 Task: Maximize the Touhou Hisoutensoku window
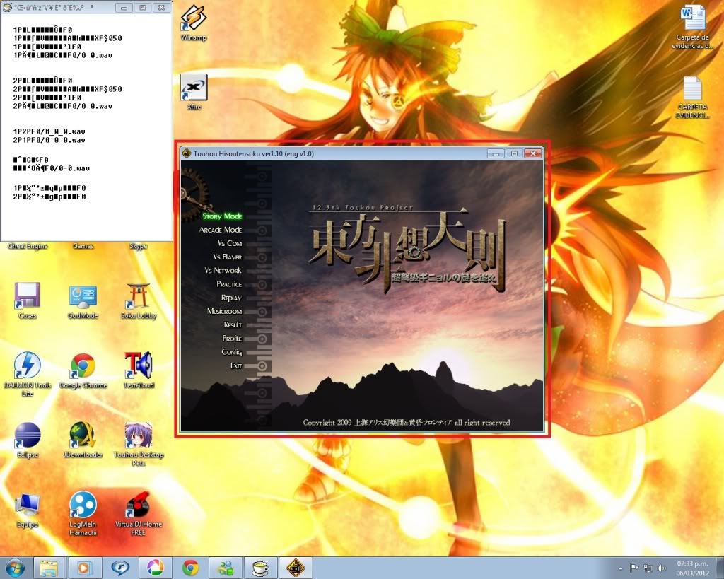tap(514, 153)
